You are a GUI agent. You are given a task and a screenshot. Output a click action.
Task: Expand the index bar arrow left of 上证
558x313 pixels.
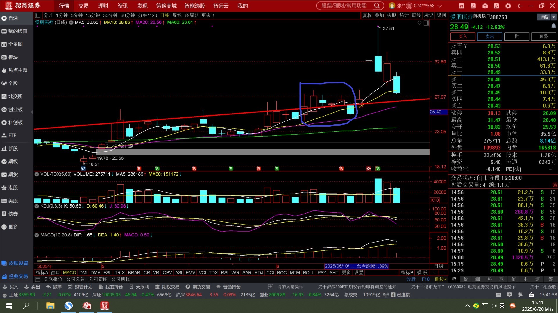pyautogui.click(x=5, y=295)
